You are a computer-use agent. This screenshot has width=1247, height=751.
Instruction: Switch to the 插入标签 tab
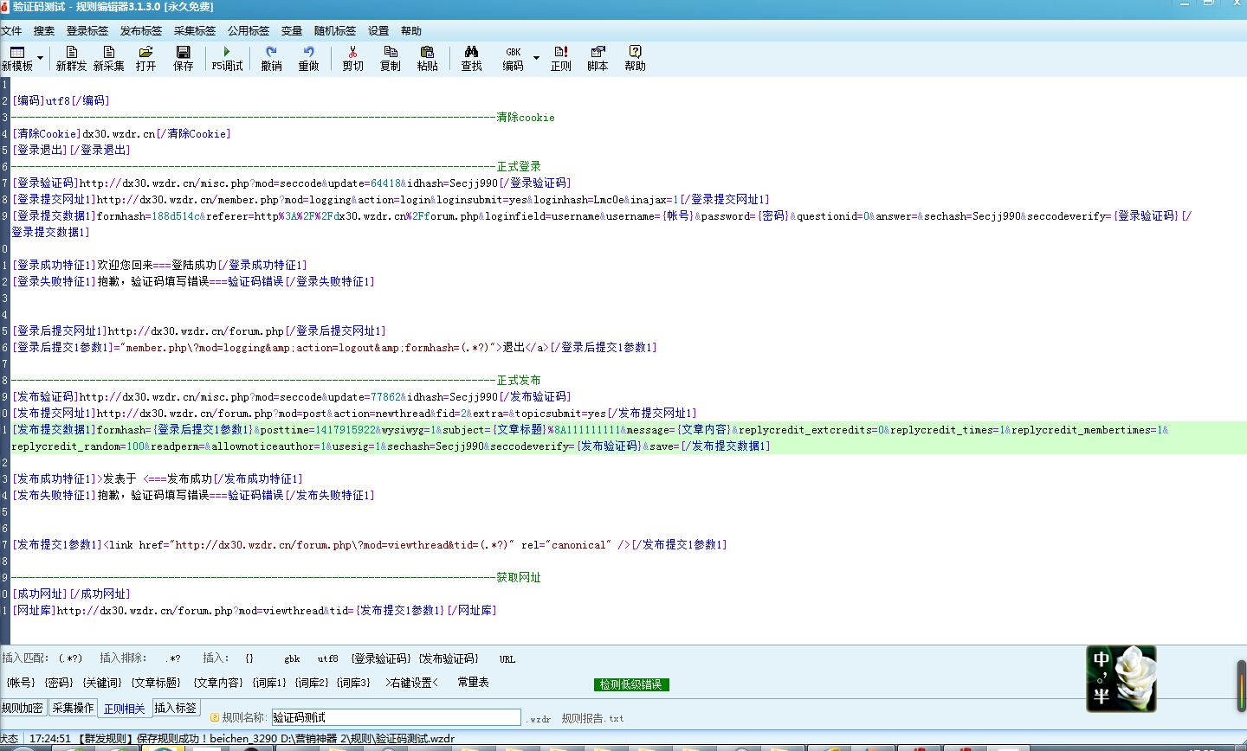click(176, 708)
